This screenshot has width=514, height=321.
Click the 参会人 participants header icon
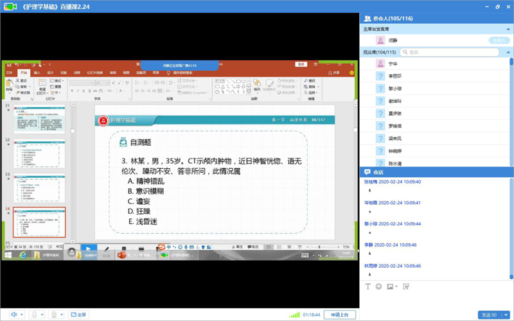[x=368, y=19]
